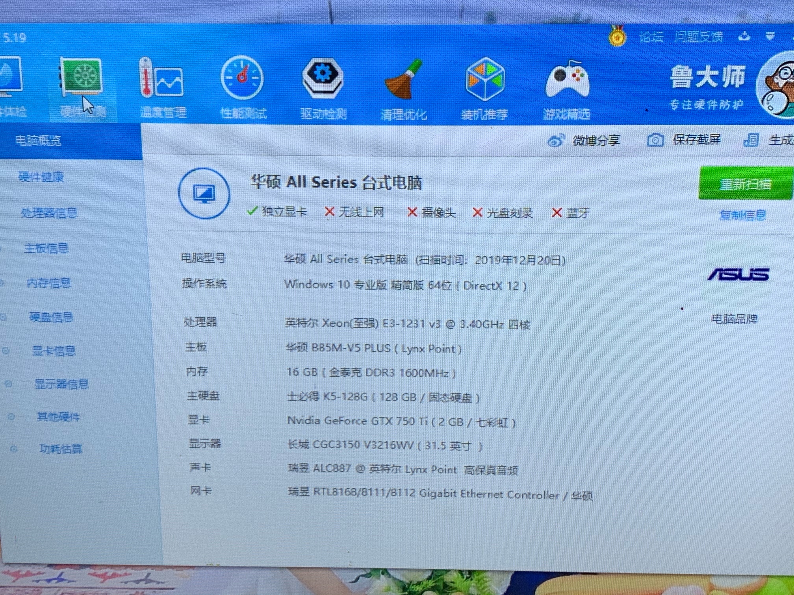Click the 显卡 row label
This screenshot has width=794, height=595.
pos(198,419)
